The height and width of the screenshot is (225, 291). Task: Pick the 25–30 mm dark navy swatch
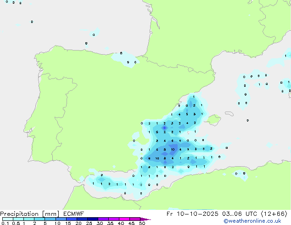tap(92, 219)
